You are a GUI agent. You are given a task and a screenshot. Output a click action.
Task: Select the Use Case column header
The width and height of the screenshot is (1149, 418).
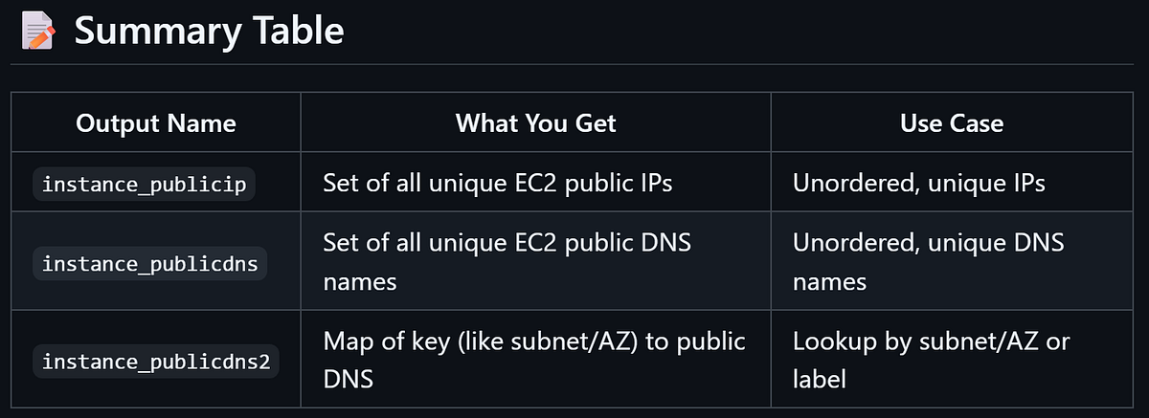pyautogui.click(x=952, y=122)
